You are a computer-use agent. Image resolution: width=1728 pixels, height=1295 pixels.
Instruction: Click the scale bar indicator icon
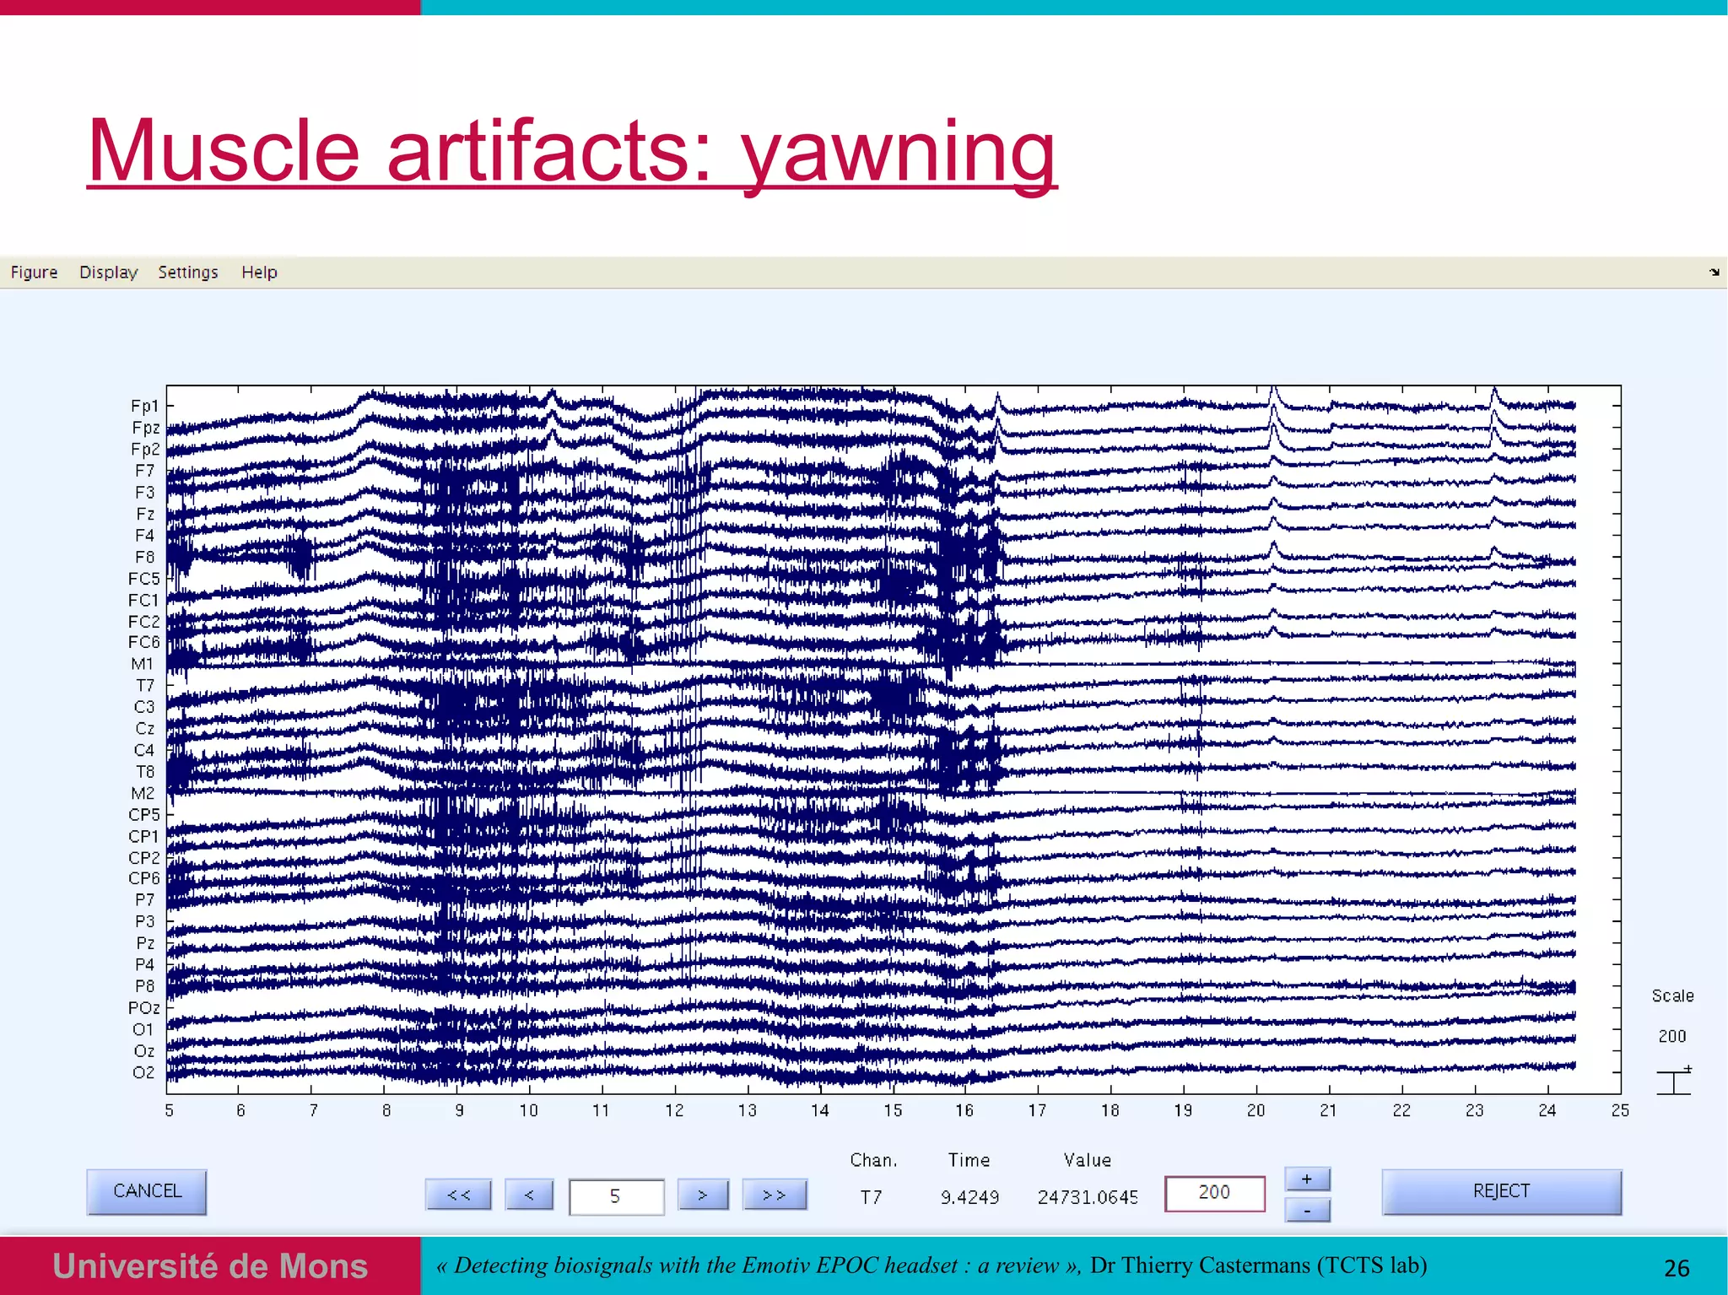click(x=1673, y=1081)
